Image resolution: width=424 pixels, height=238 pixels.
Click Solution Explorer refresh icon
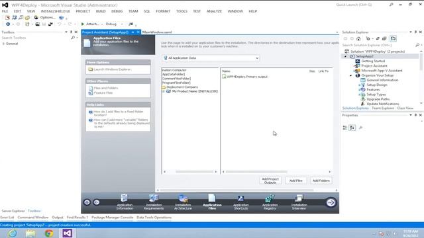378,38
